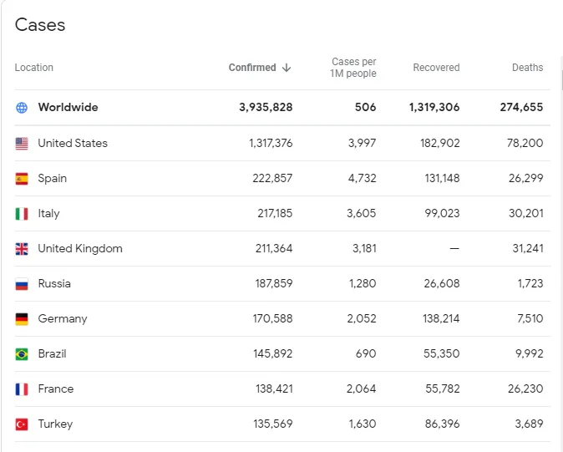This screenshot has width=563, height=452.
Task: Click the Worldwide globe icon
Action: pyautogui.click(x=22, y=107)
